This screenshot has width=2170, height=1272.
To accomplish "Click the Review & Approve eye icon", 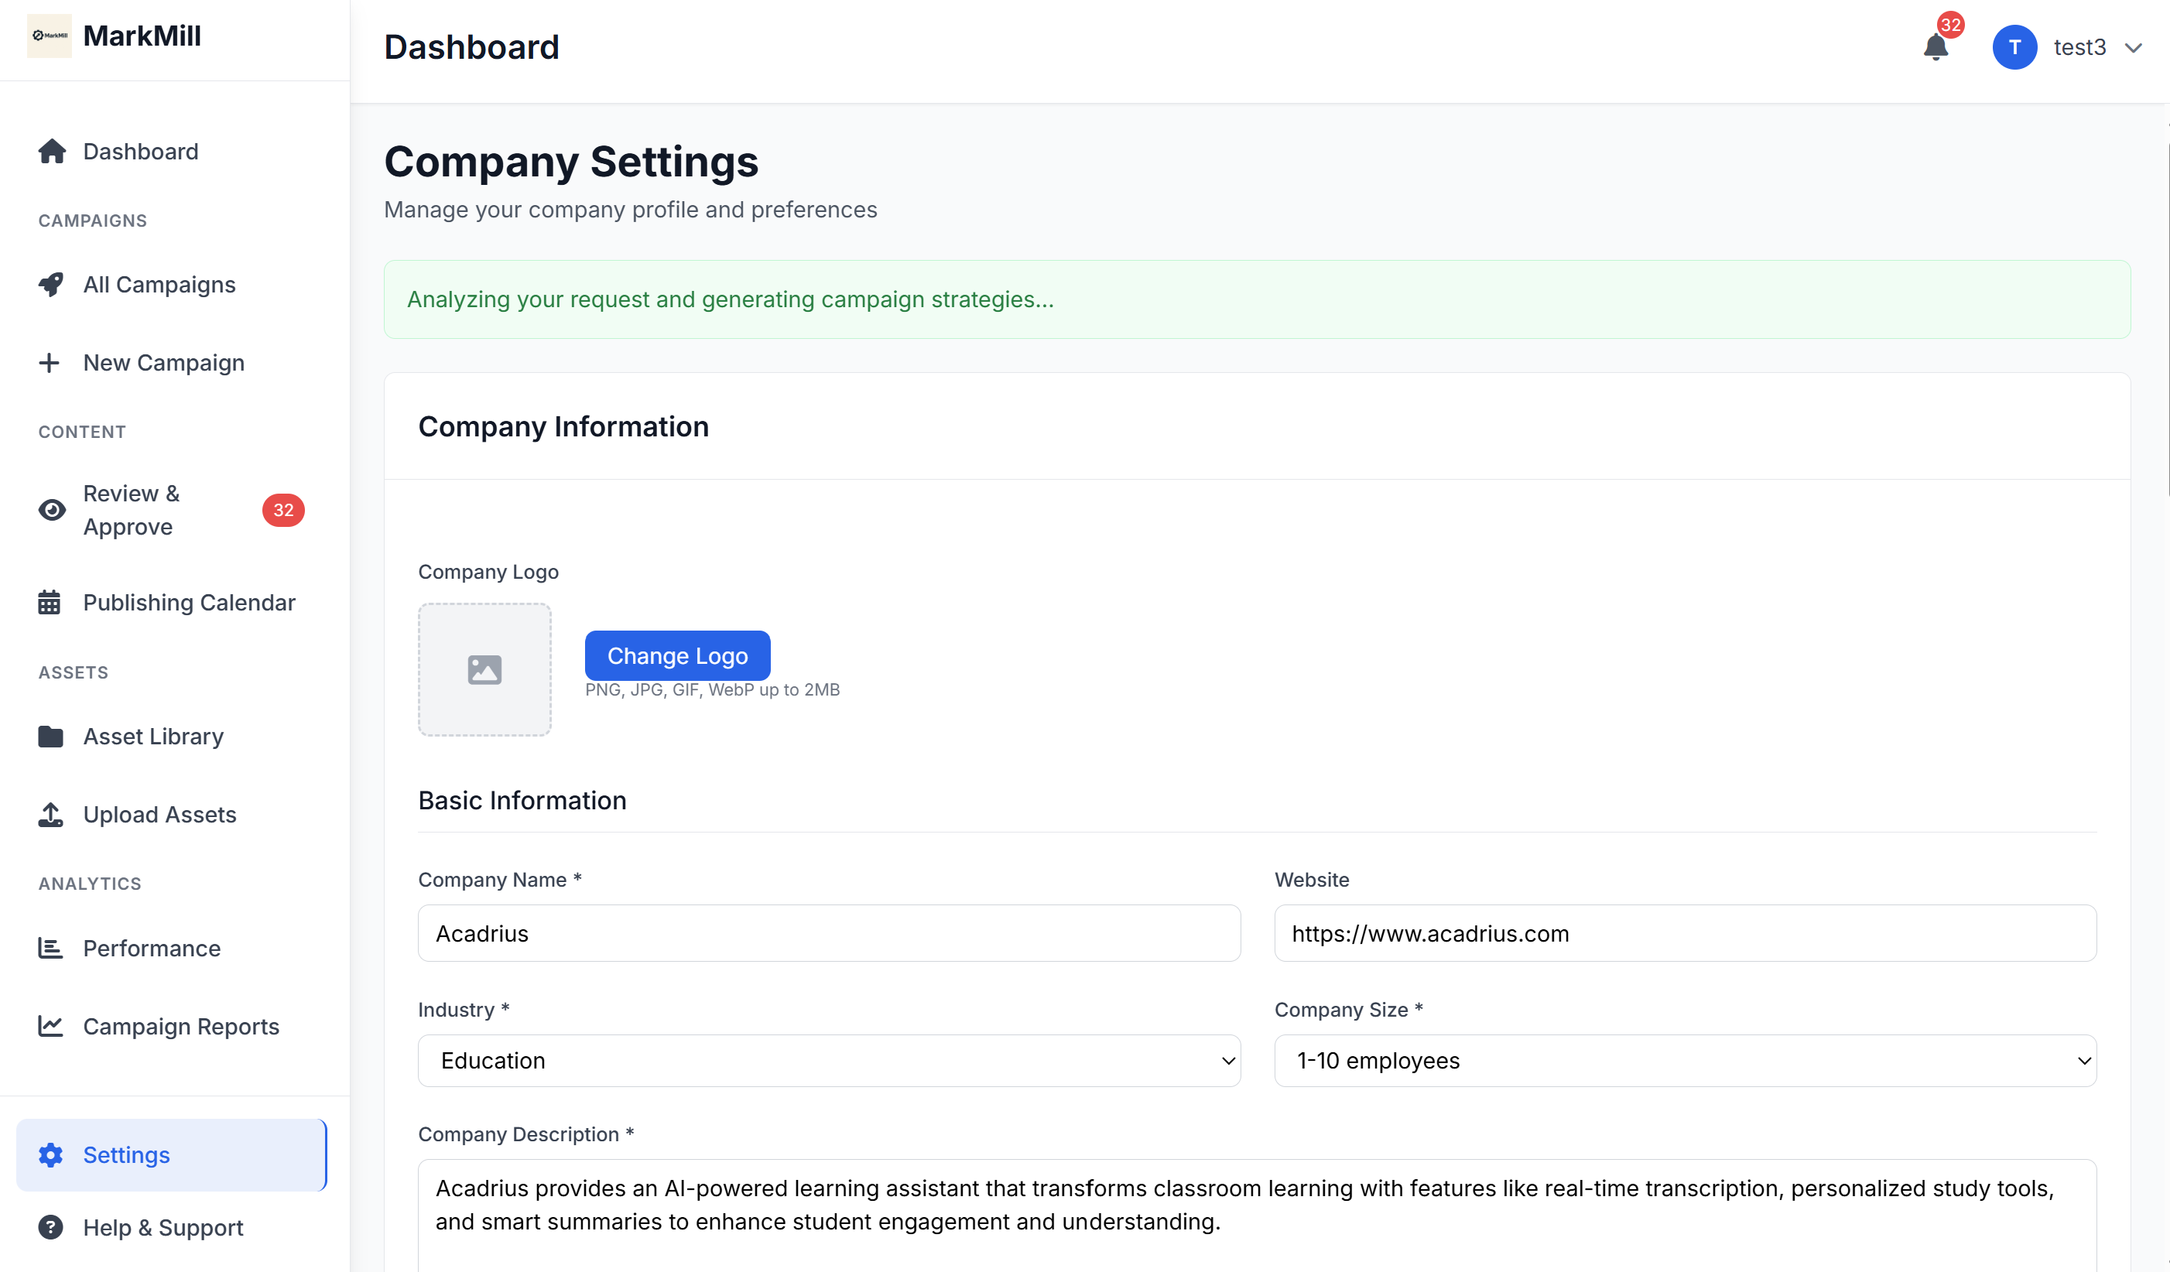I will pyautogui.click(x=52, y=510).
